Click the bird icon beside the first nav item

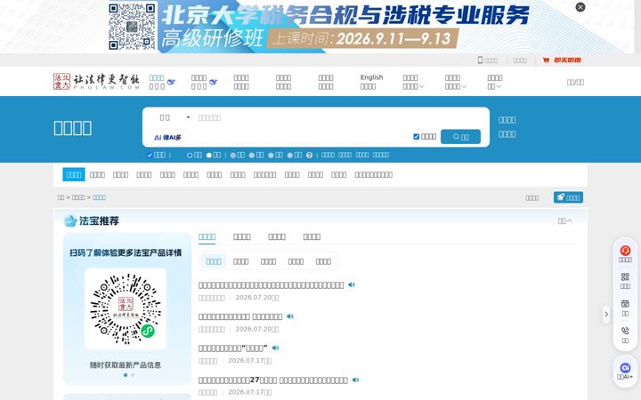(171, 82)
